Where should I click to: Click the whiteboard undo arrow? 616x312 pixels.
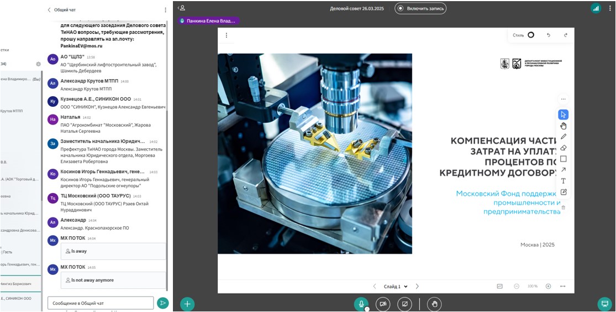[x=548, y=35]
